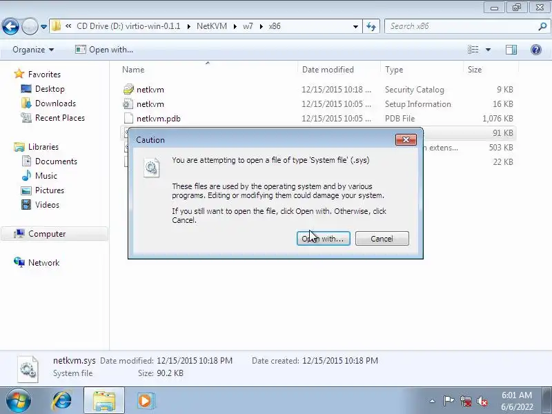This screenshot has height=414, width=552.
Task: Click the Setup Information file icon
Action: click(x=128, y=104)
